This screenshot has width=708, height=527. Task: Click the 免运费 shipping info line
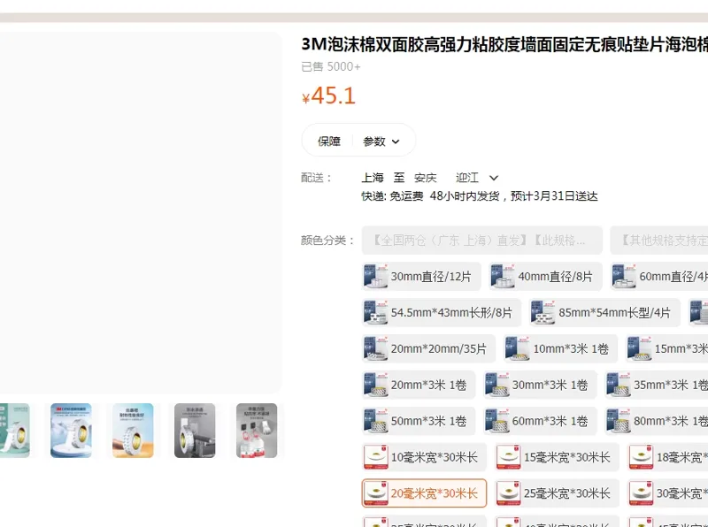[x=480, y=196]
